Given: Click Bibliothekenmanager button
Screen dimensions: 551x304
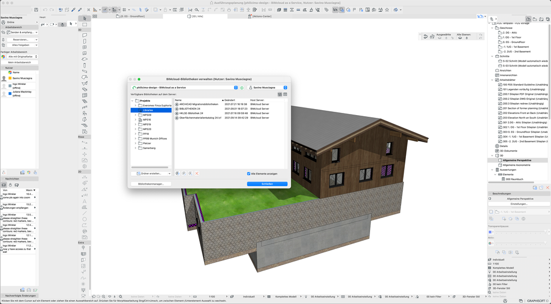Looking at the screenshot, I should click(151, 184).
